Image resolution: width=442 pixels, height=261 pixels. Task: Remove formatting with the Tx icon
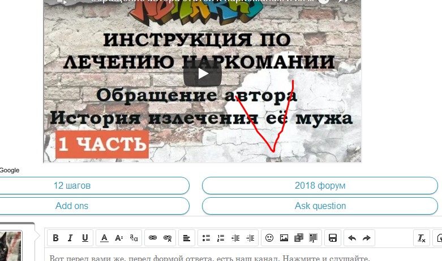click(x=422, y=238)
